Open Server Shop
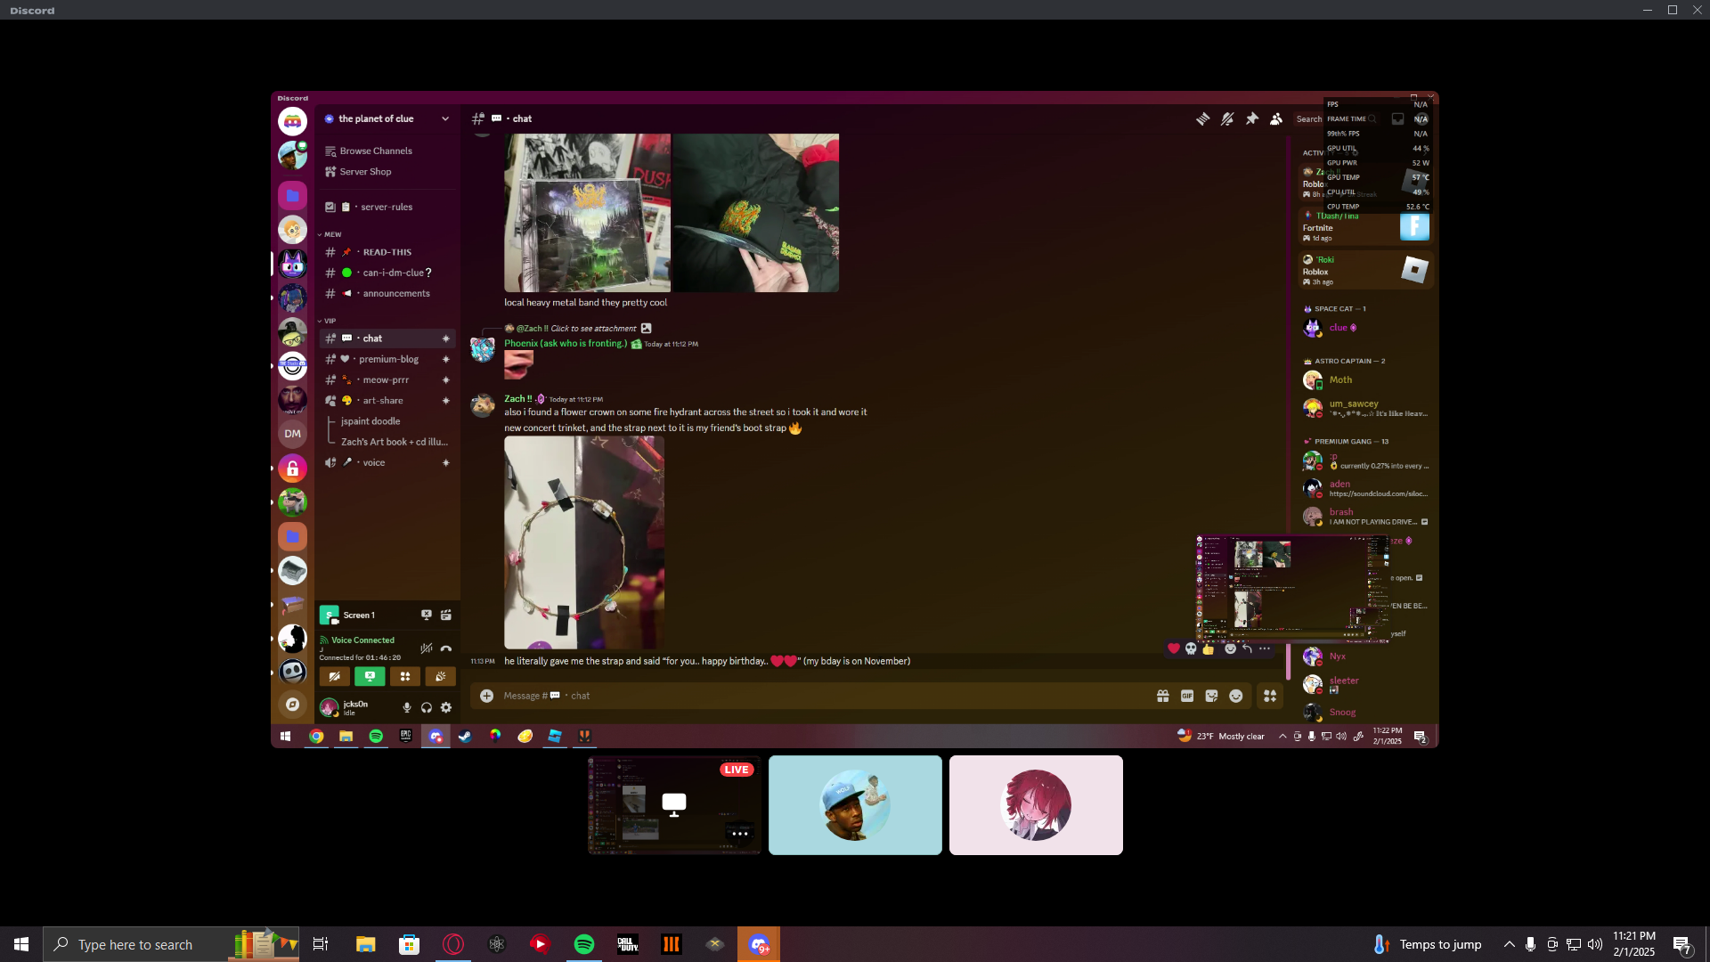The image size is (1710, 962). pos(365,171)
